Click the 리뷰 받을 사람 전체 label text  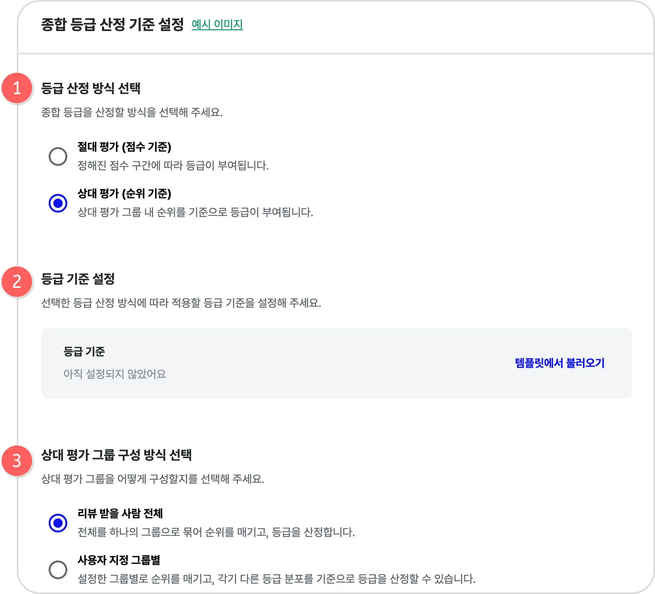120,513
